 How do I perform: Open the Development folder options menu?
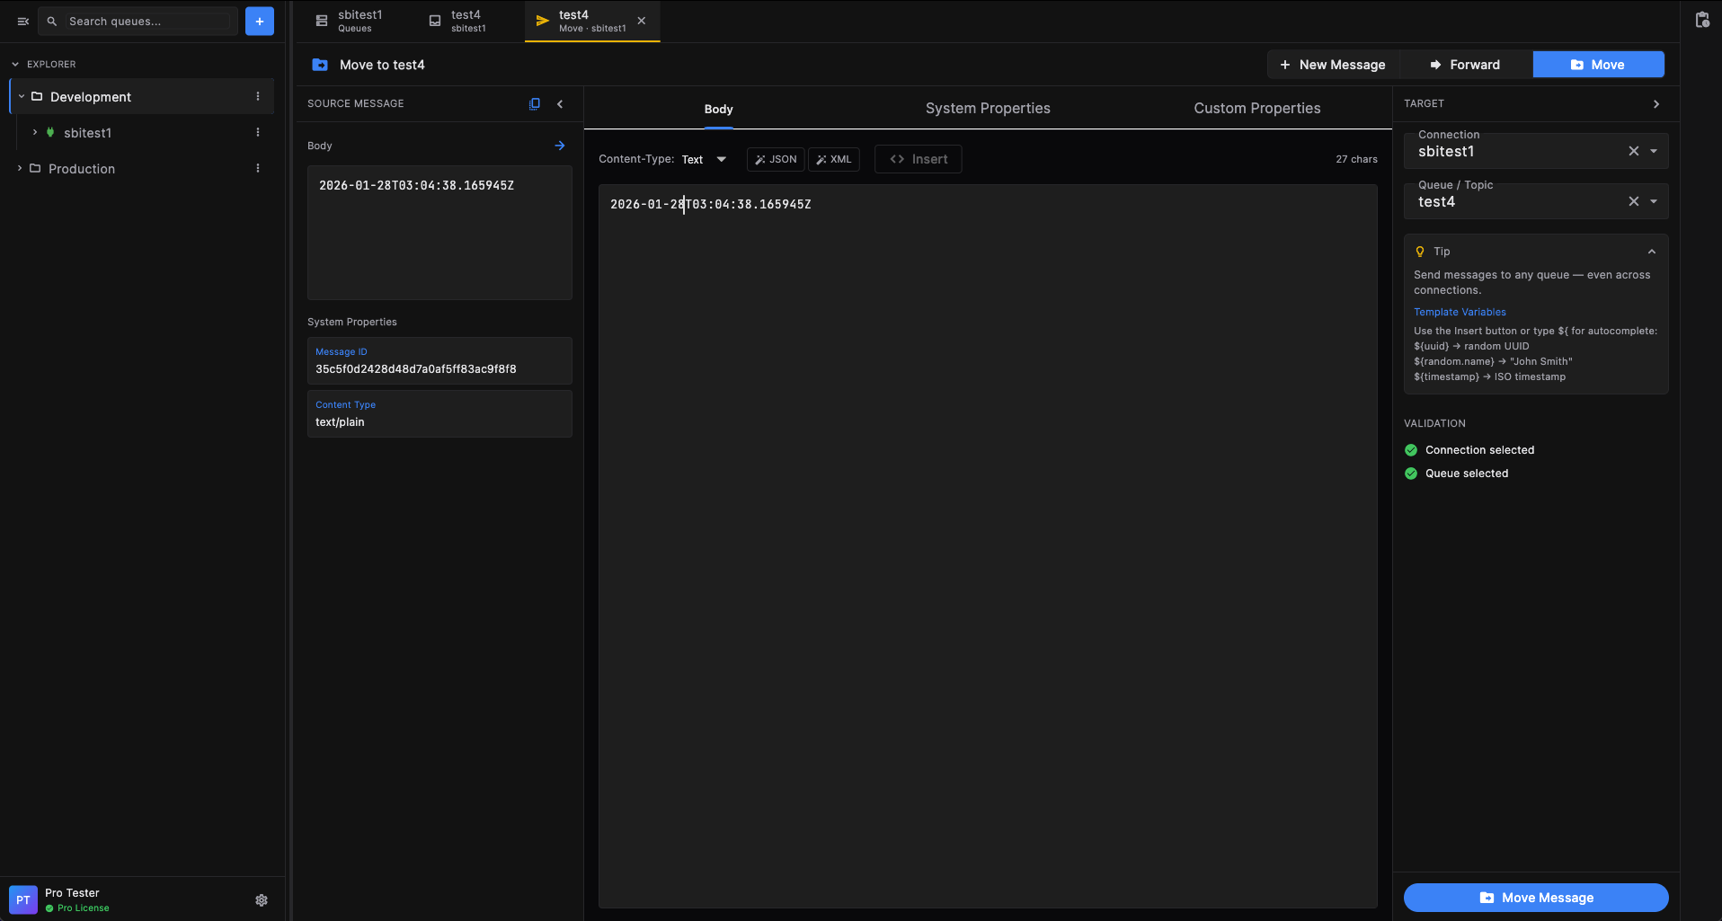(258, 96)
